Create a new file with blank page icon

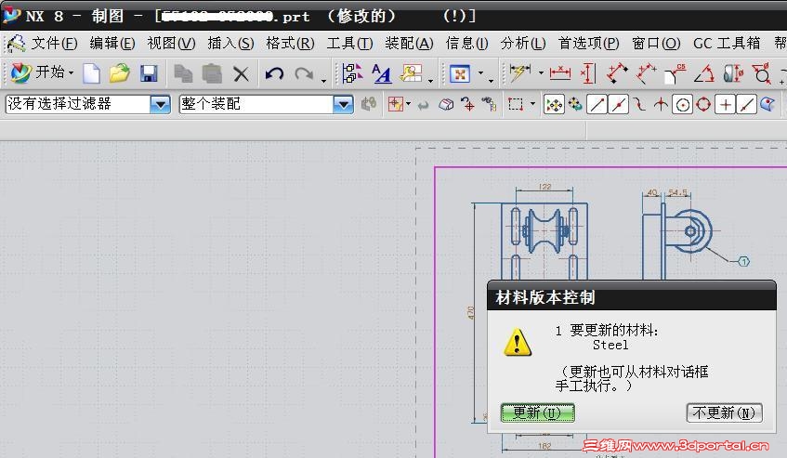click(91, 73)
